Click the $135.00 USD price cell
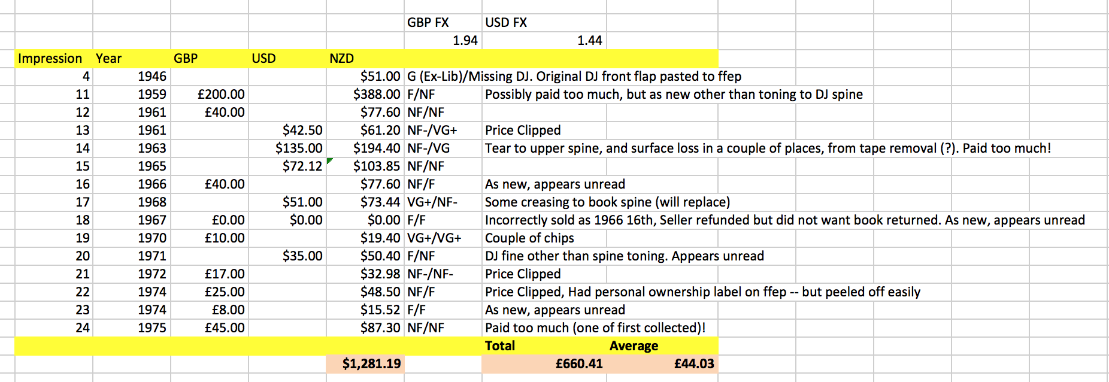Image resolution: width=1109 pixels, height=382 pixels. point(287,148)
